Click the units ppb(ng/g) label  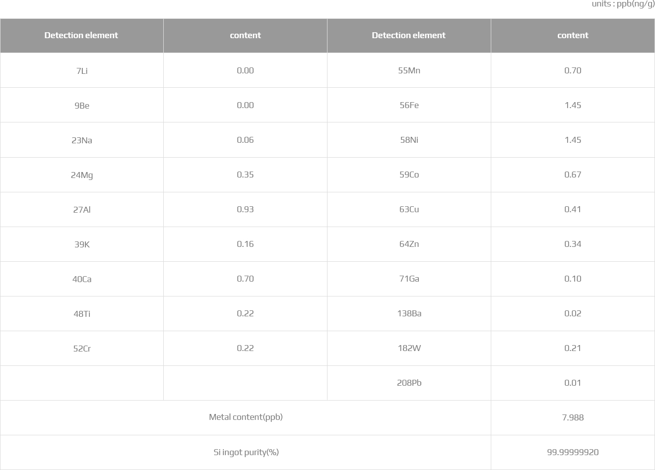pos(623,4)
